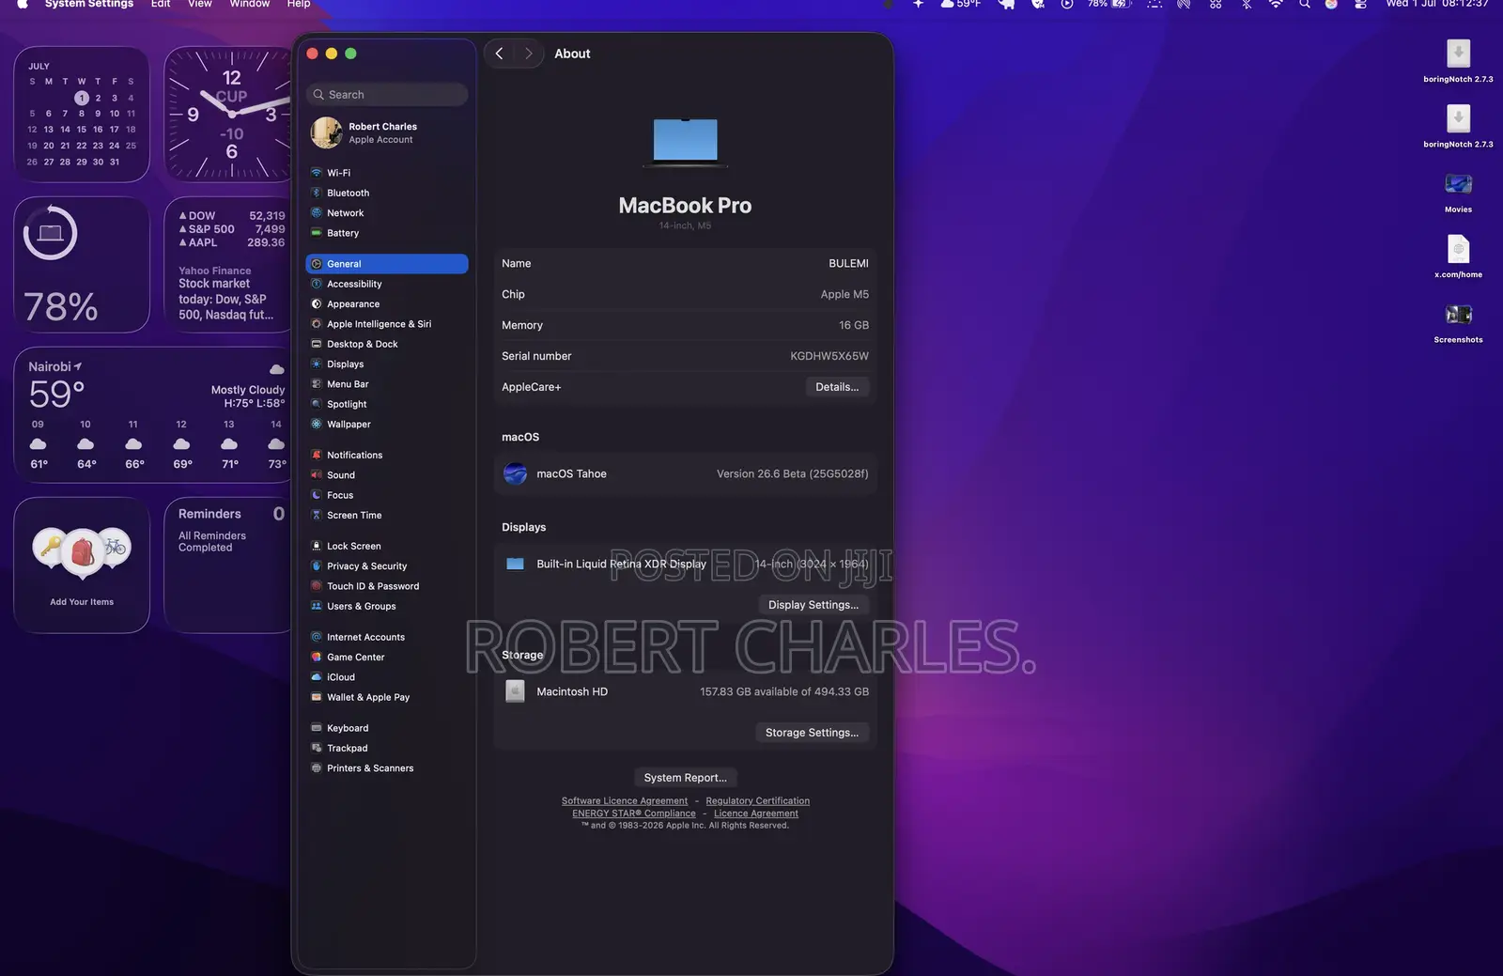1503x976 pixels.
Task: Open Spotlight search in menu bar
Action: click(1305, 5)
